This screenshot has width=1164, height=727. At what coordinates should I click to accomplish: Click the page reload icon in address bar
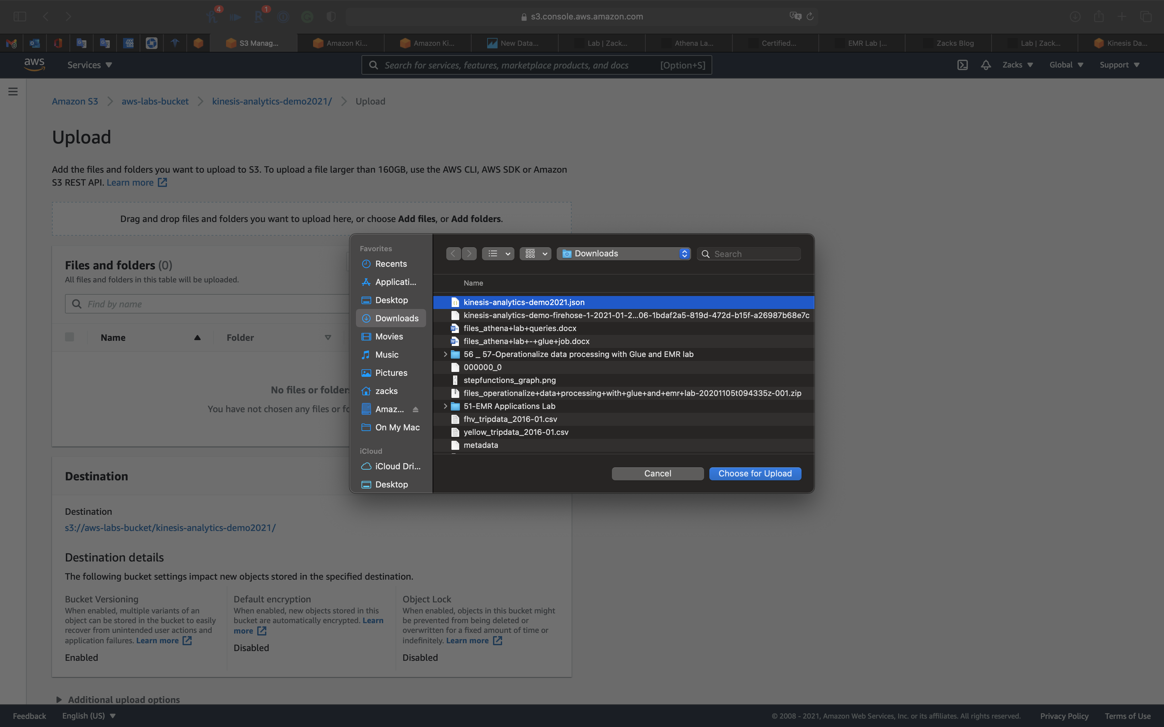[x=810, y=16]
